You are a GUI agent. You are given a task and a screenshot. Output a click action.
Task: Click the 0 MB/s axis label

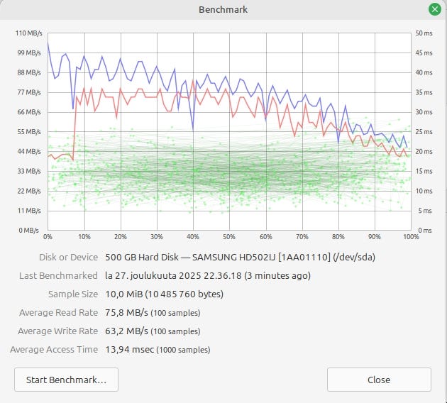29,231
